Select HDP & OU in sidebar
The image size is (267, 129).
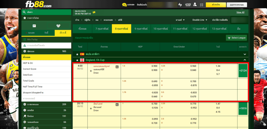[46, 63]
